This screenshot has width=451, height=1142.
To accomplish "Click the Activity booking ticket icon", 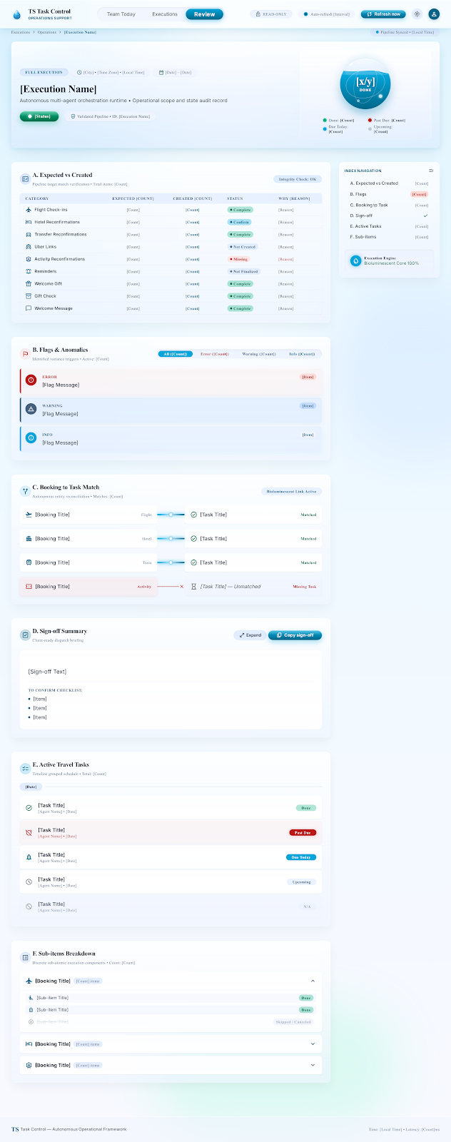I will click(x=29, y=587).
